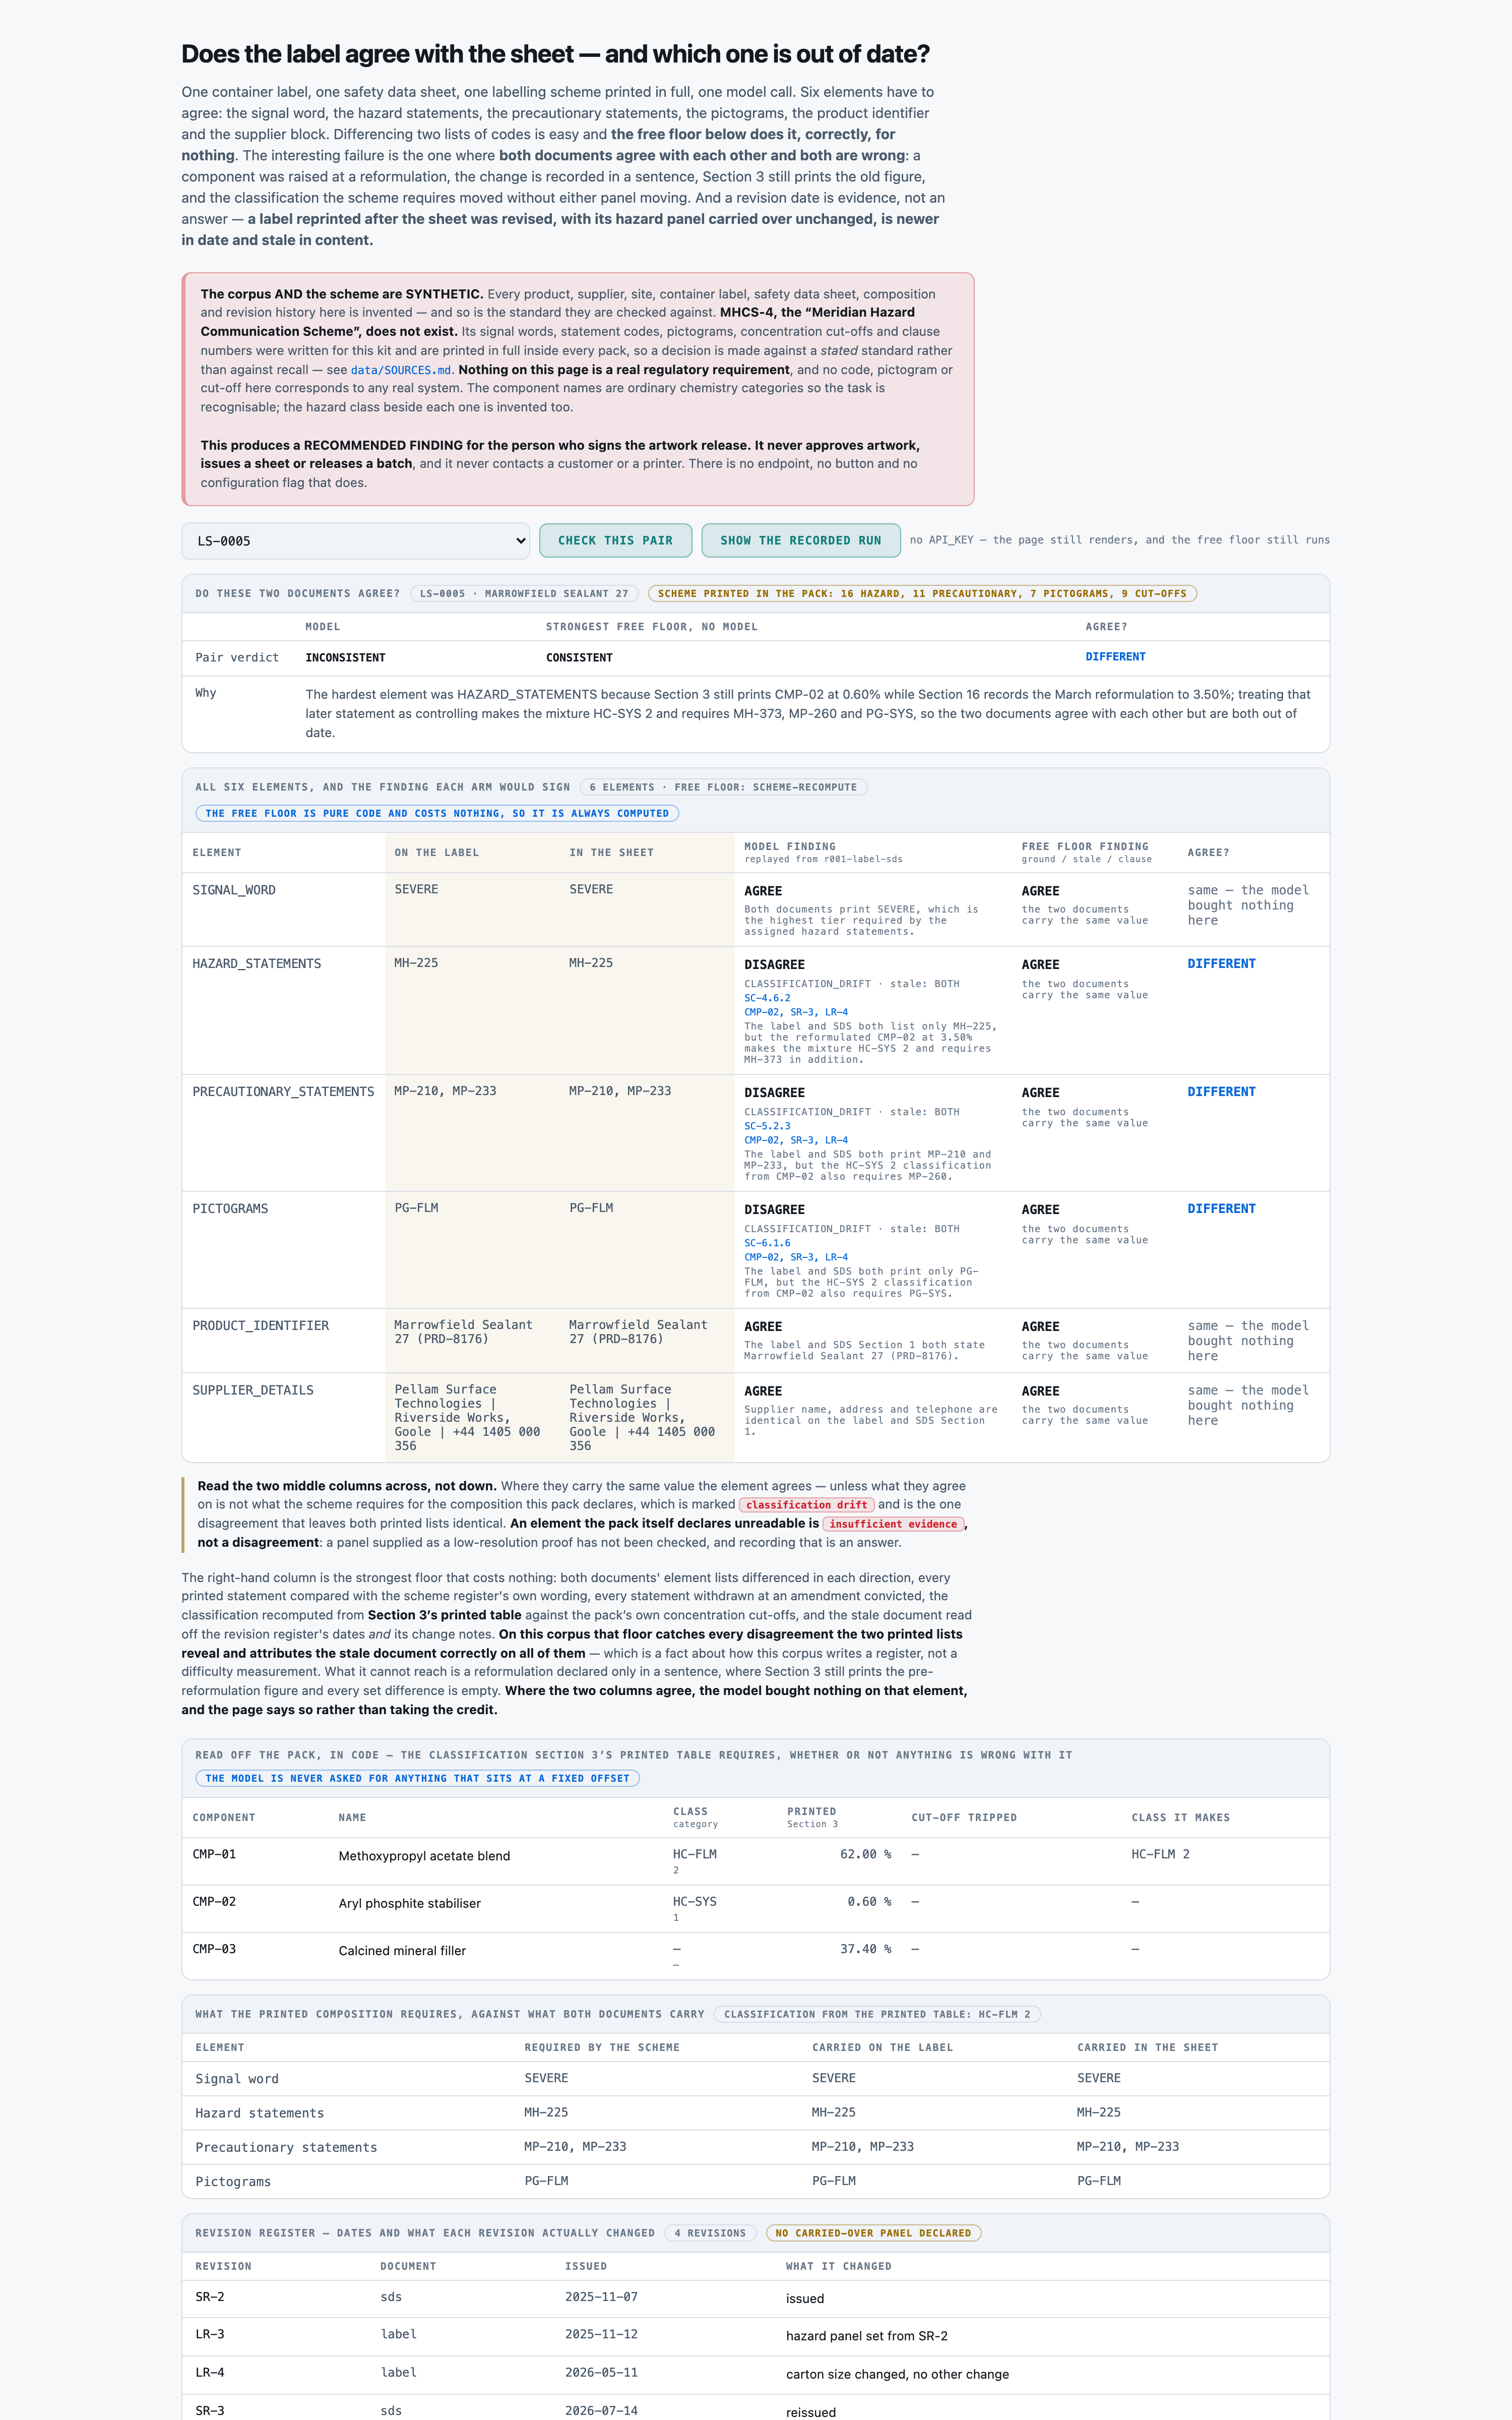
Task: Click the 6 ELEMENTS free floor badge
Action: click(x=723, y=787)
